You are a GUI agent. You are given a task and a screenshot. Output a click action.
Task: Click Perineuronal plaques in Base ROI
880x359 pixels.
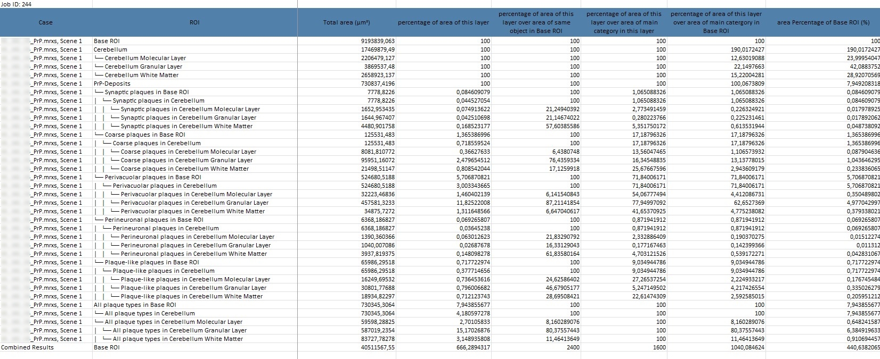tap(153, 220)
